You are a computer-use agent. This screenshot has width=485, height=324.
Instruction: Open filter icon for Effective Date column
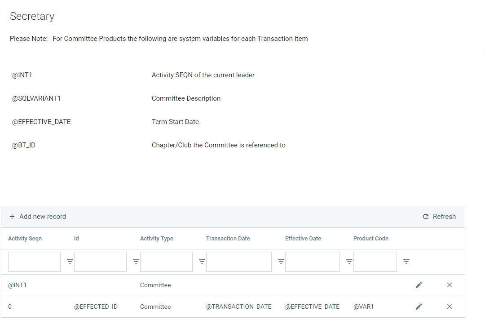(349, 262)
